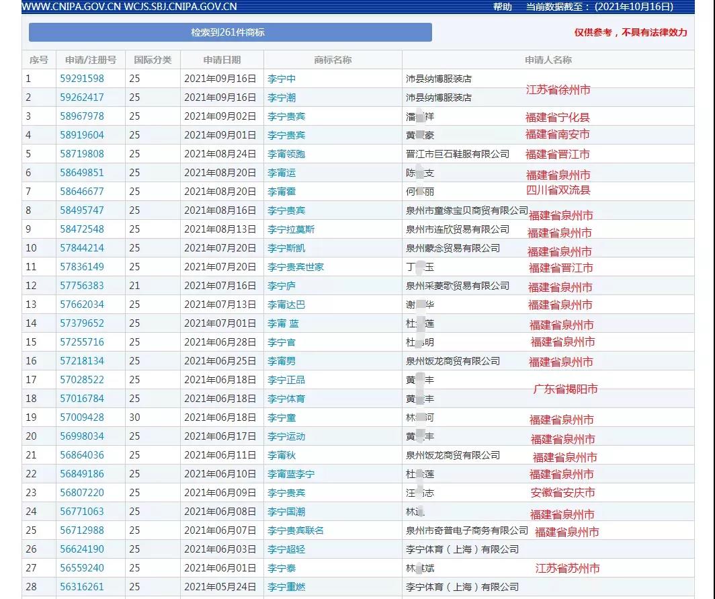Open registration number 57016784
The height and width of the screenshot is (599, 715).
point(82,398)
